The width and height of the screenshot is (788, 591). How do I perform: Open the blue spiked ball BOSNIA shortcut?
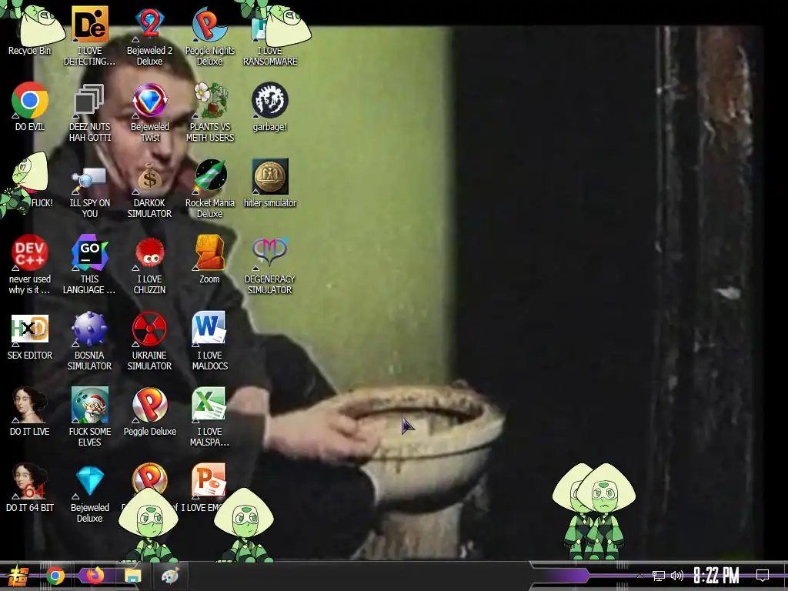pyautogui.click(x=89, y=341)
